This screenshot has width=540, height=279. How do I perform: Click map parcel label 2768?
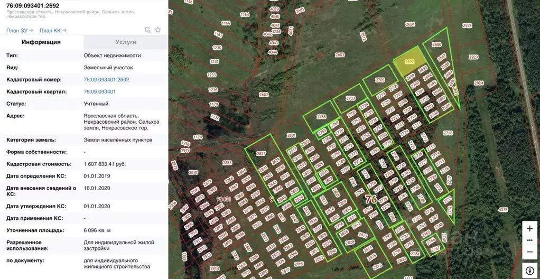pyautogui.click(x=321, y=117)
